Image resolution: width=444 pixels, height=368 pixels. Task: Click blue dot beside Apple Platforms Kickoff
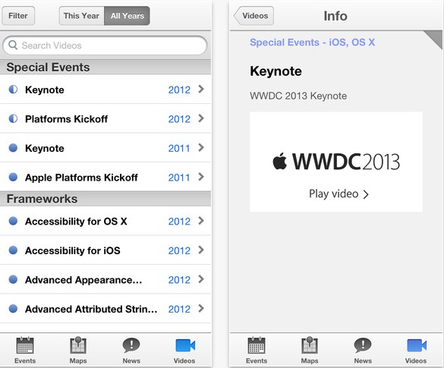[13, 177]
